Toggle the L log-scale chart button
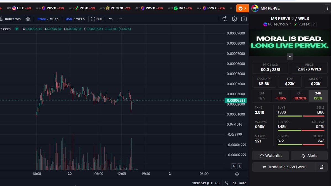The image size is (331, 186). [x=240, y=166]
